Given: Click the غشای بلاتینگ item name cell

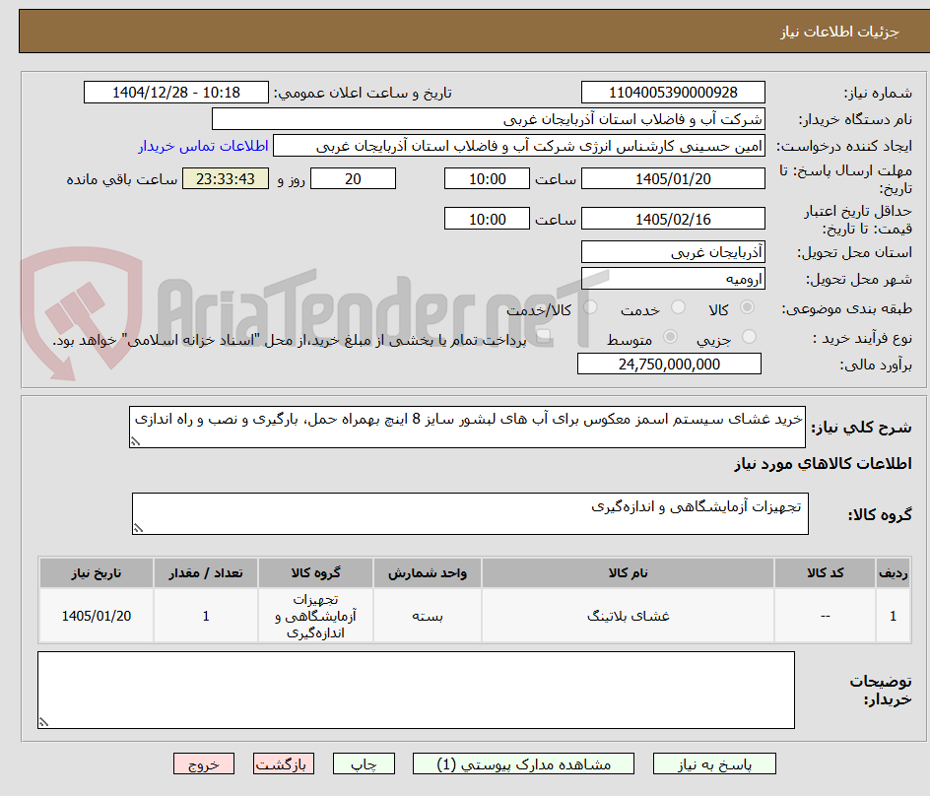Looking at the screenshot, I should 629,616.
